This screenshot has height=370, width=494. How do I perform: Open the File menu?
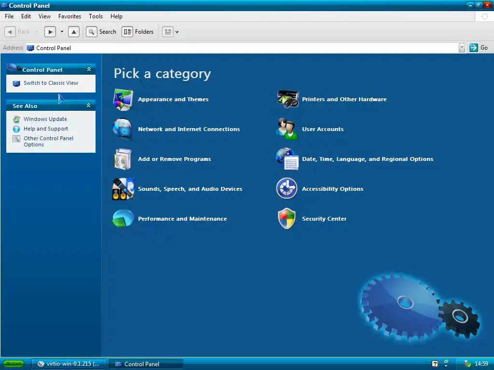tap(9, 16)
